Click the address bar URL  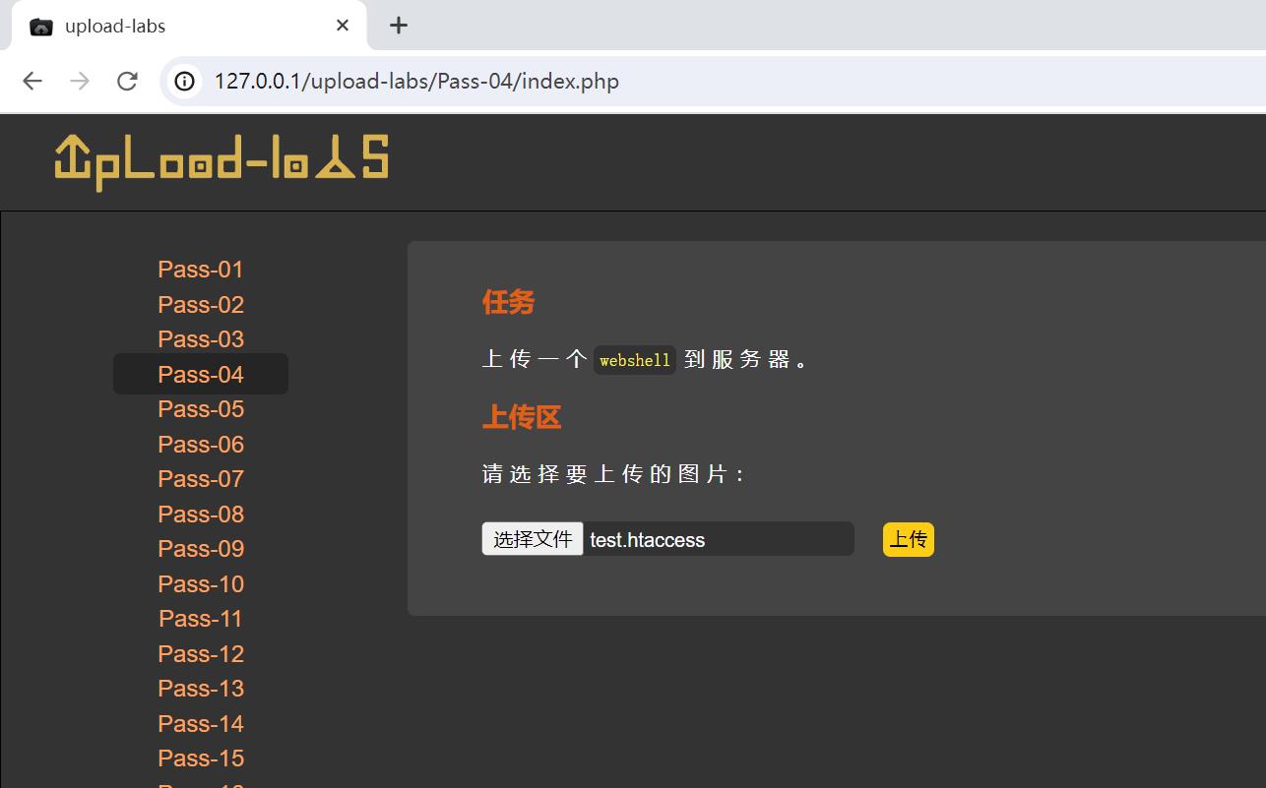point(416,81)
